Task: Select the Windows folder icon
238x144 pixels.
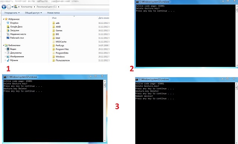Action: [x=54, y=57]
